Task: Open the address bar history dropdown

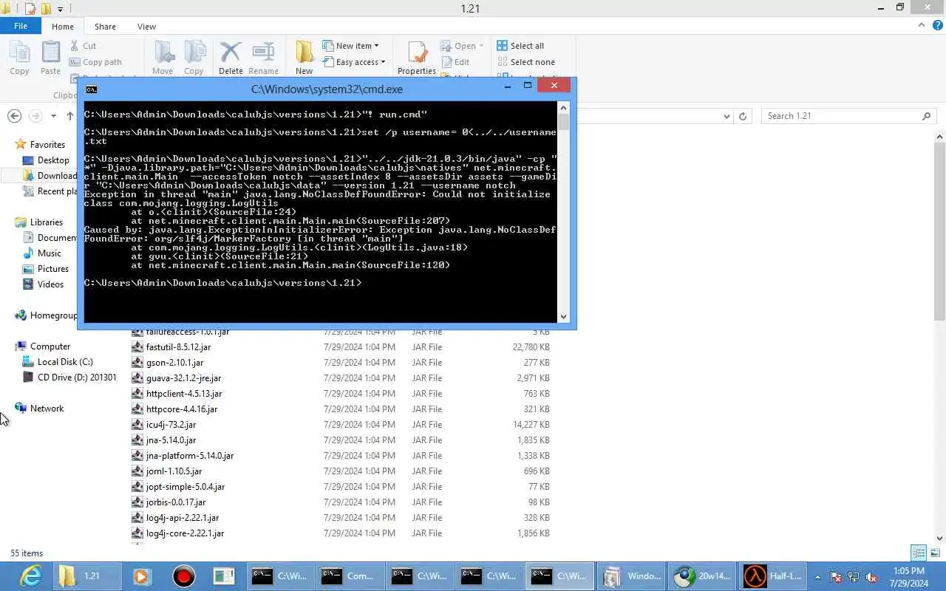Action: pyautogui.click(x=727, y=116)
